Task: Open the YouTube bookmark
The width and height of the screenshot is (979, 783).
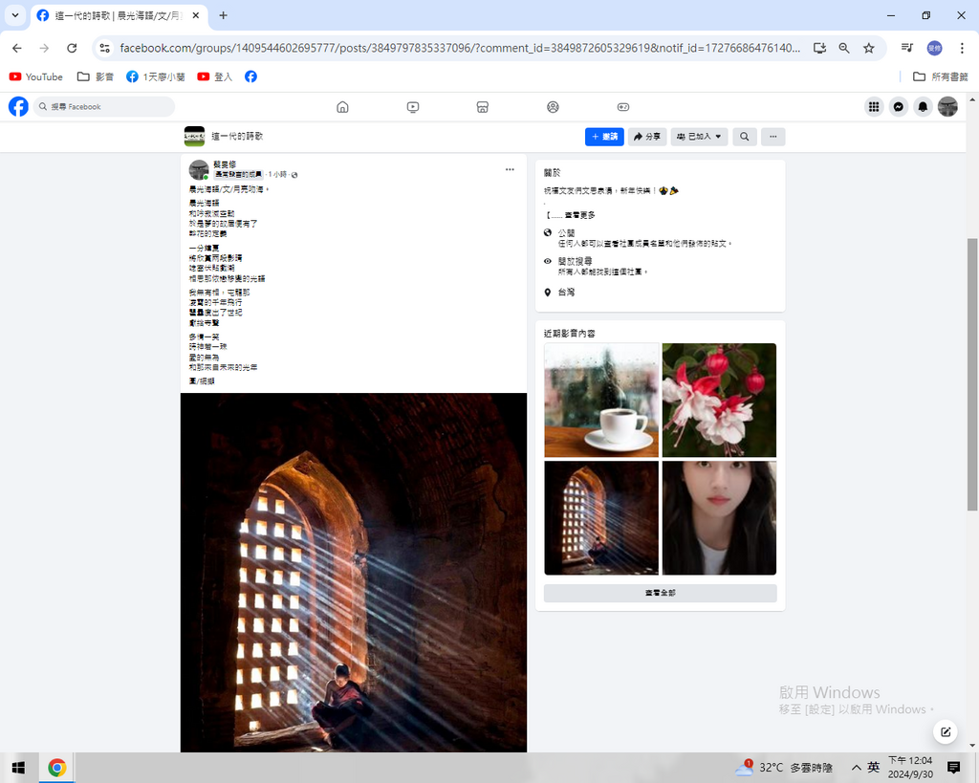Action: [x=36, y=76]
